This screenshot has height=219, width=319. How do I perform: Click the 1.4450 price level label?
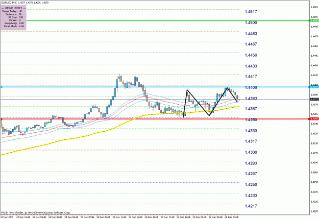[251, 55]
